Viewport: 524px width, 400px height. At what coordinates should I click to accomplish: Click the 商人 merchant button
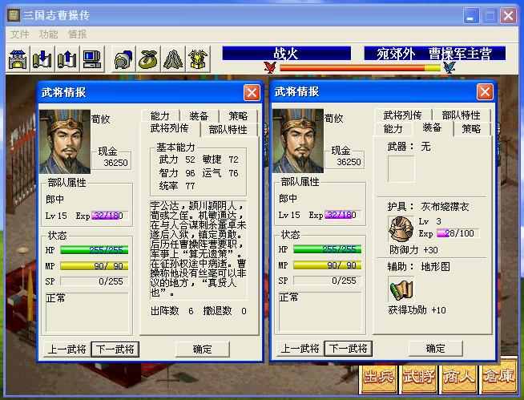pyautogui.click(x=458, y=377)
